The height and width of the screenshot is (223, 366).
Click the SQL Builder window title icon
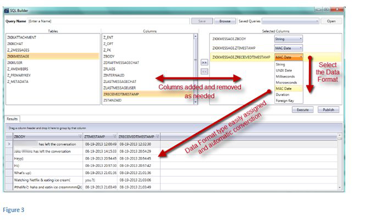click(x=8, y=10)
